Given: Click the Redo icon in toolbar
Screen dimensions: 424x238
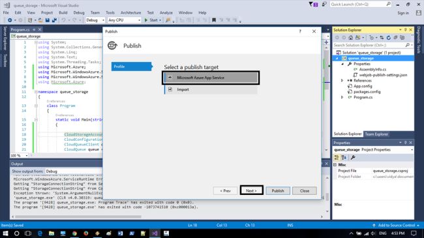Looking at the screenshot, I should pos(74,20).
